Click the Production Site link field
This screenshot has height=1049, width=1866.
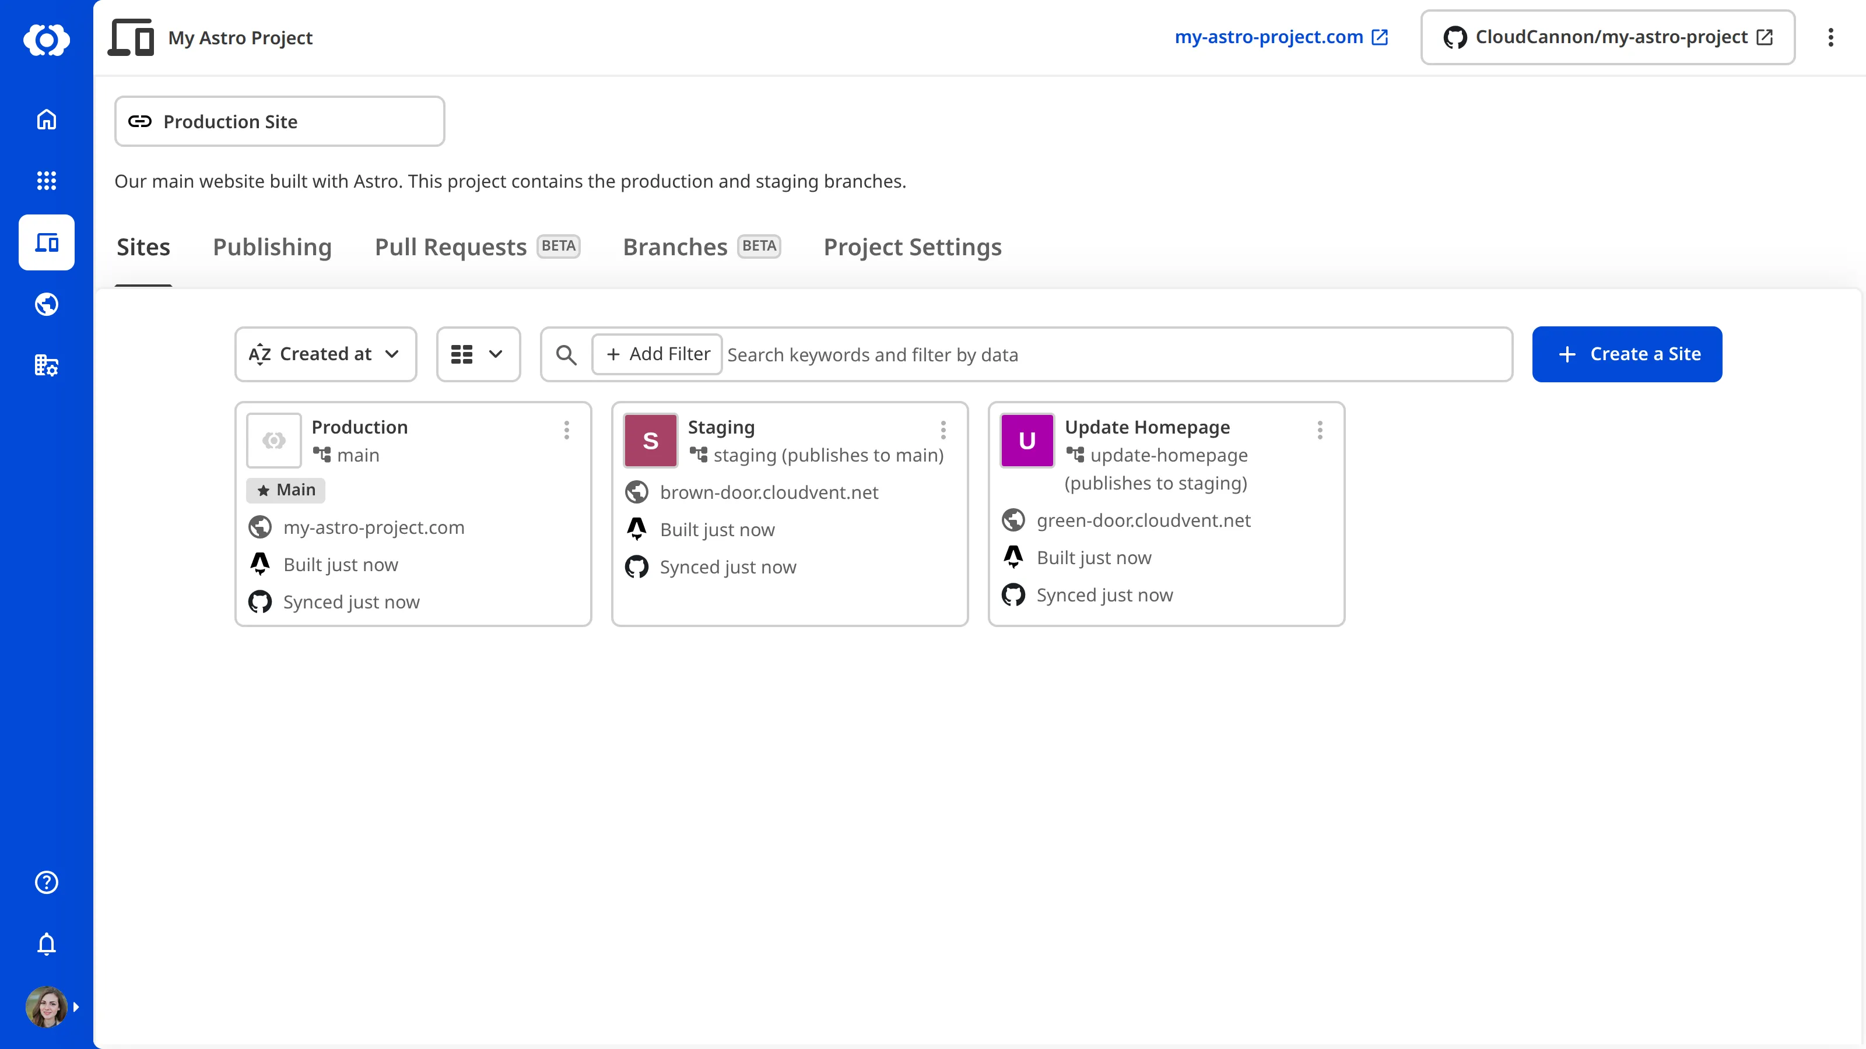coord(280,121)
